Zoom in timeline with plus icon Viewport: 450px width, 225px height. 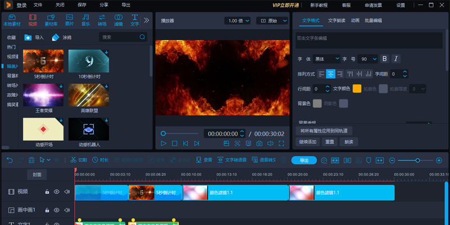439,160
